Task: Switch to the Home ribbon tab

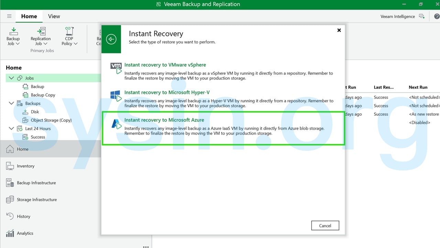Action: 29,16
